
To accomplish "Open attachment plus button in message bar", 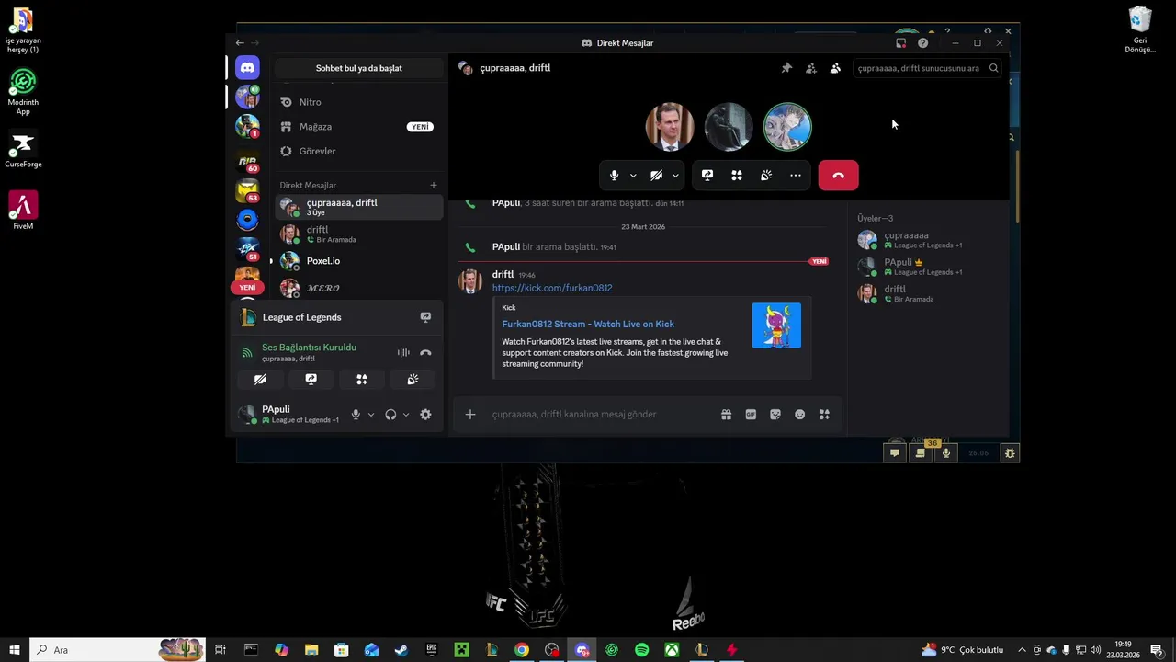I will pyautogui.click(x=470, y=415).
